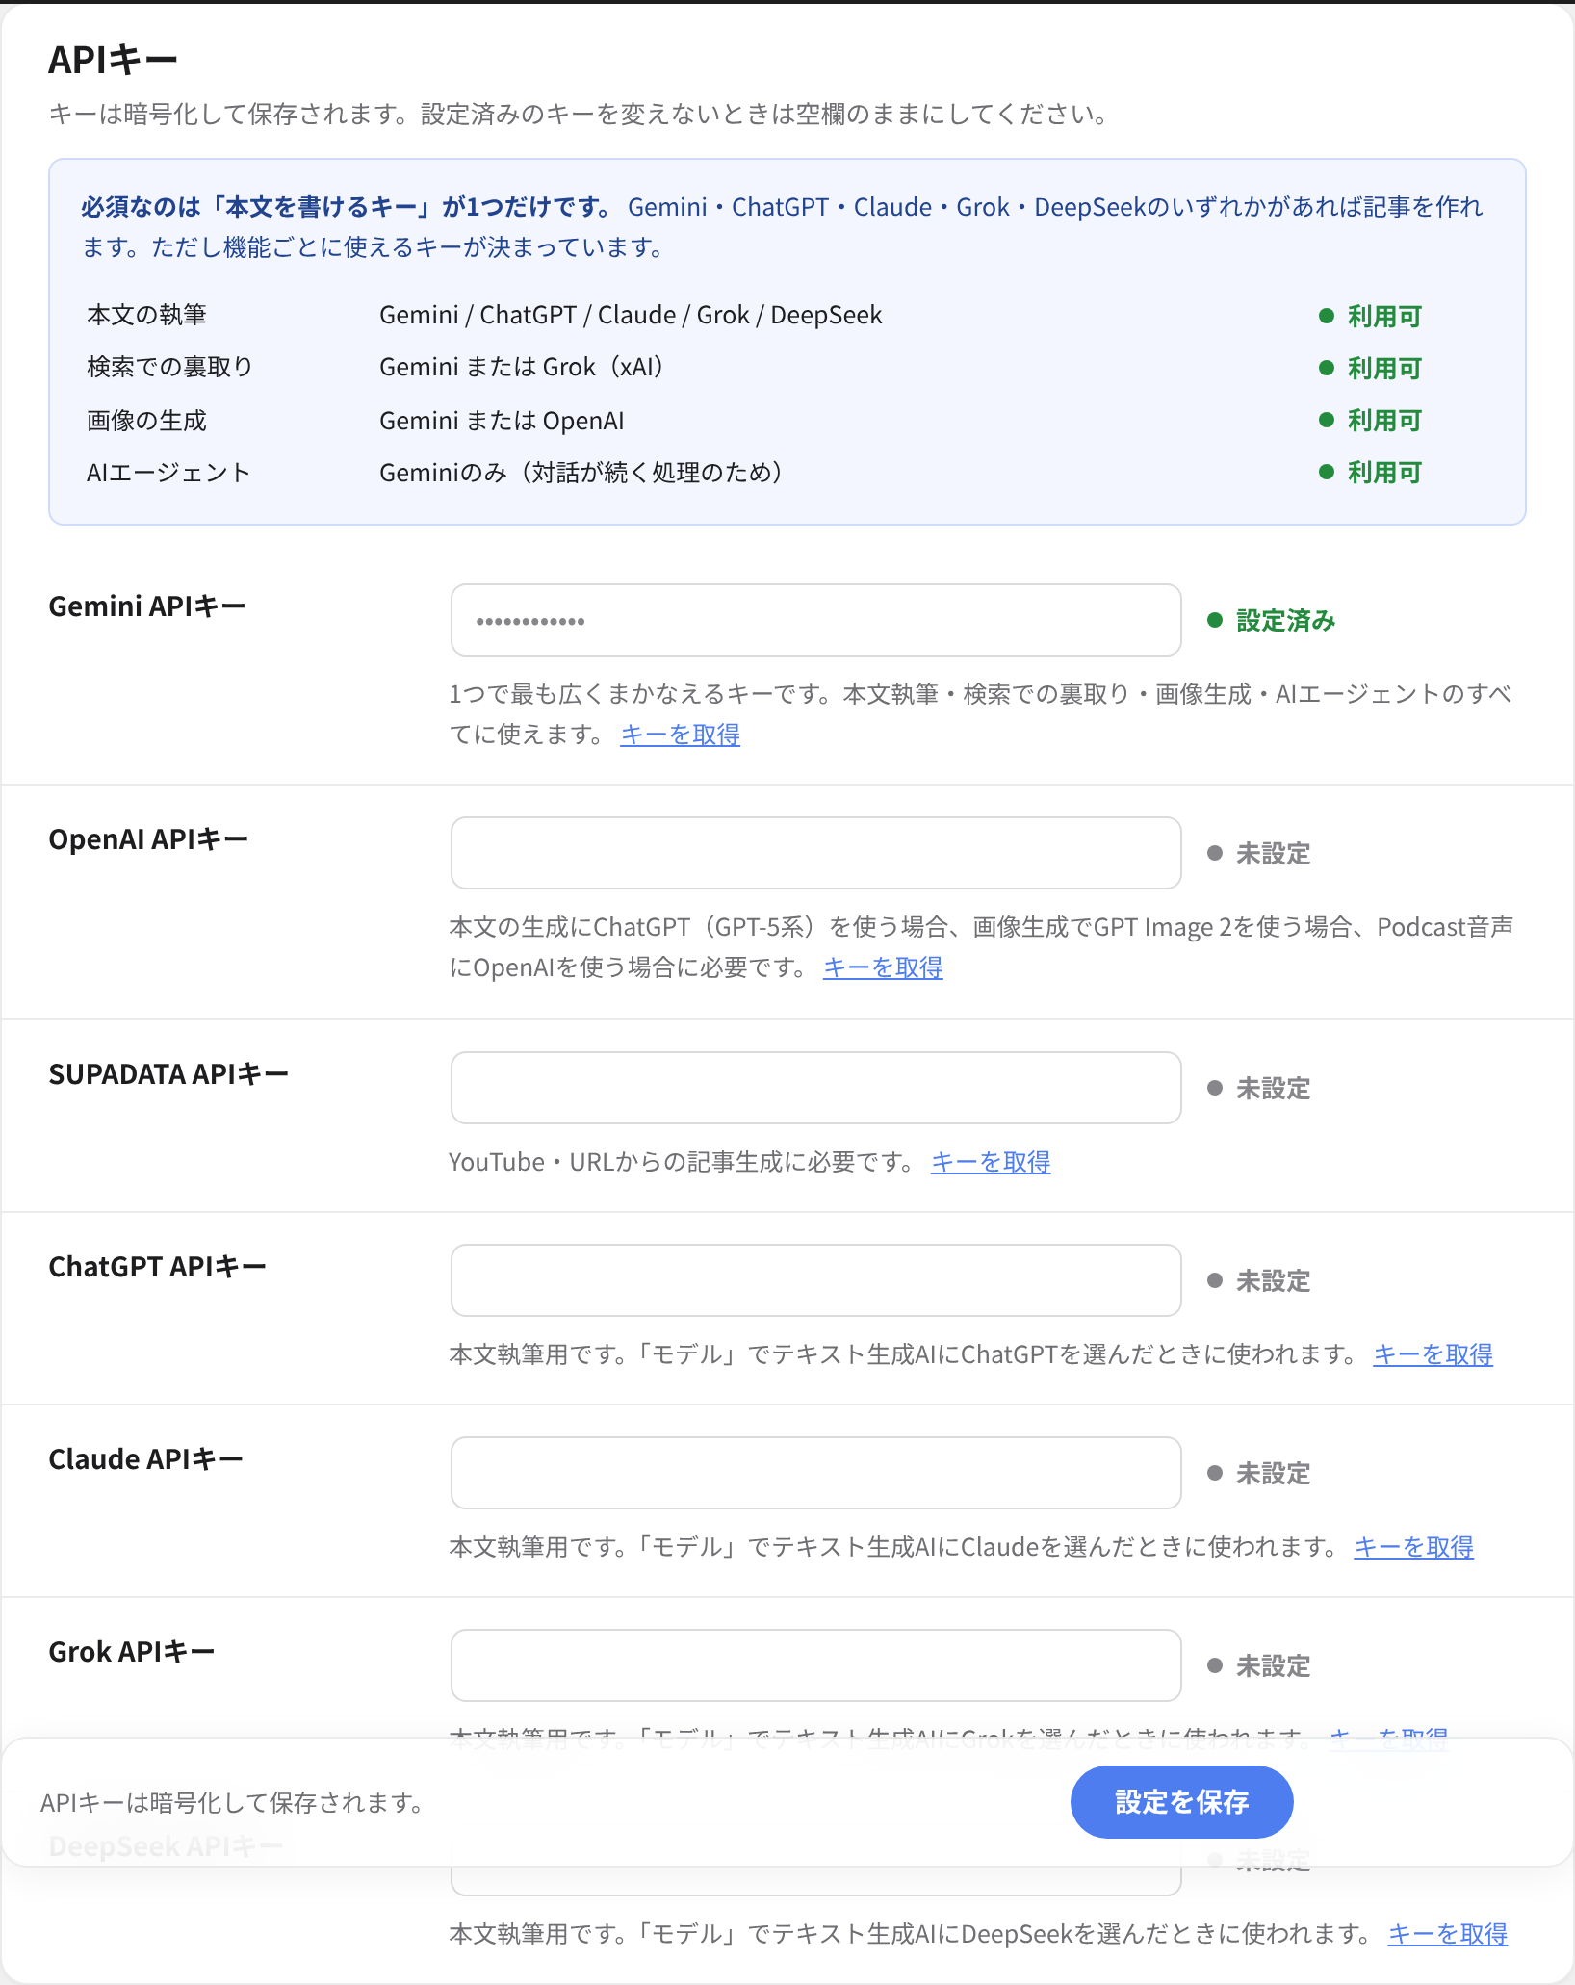This screenshot has width=1575, height=1985.
Task: Click the 未設定 status for Claude key
Action: (1259, 1474)
